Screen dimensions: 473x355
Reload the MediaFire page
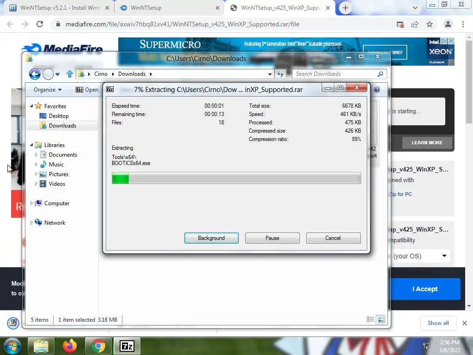tap(40, 24)
